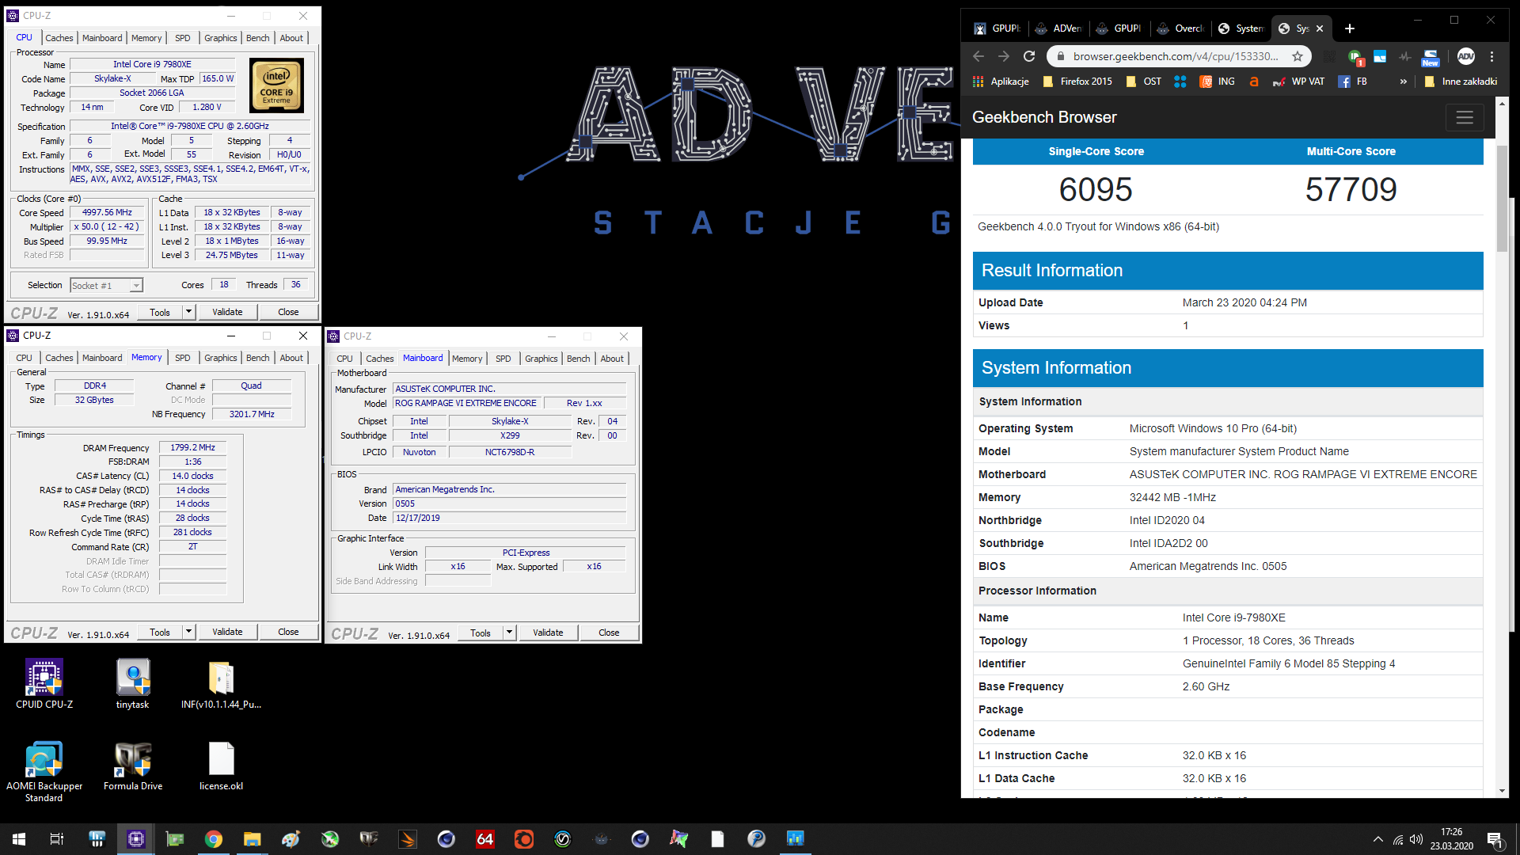Open the taskbar clock showing 17:26
This screenshot has height=855, width=1520.
1451,839
